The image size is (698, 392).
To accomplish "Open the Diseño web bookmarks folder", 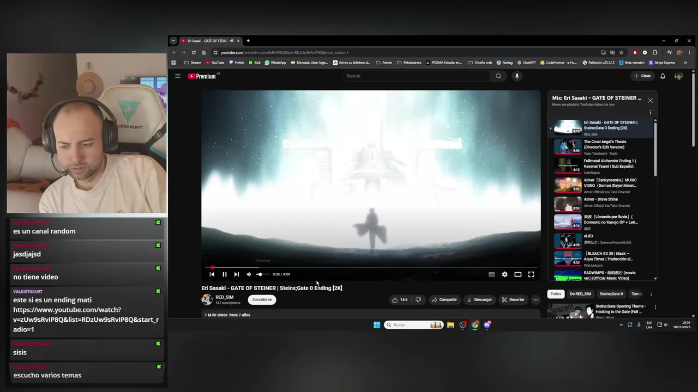I will (x=480, y=63).
